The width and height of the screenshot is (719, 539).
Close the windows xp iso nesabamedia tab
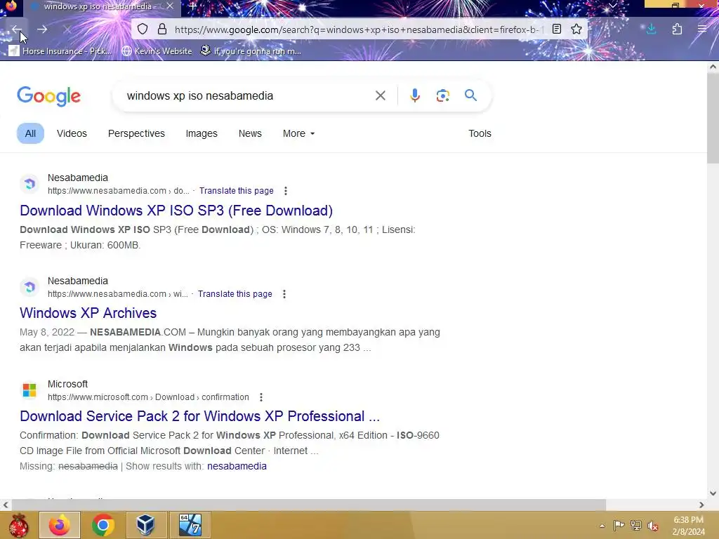point(170,6)
